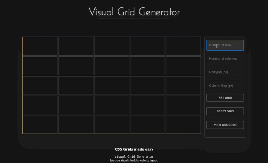Select the center cell of the grid
This screenshot has height=163, width=268.
(x=112, y=85)
